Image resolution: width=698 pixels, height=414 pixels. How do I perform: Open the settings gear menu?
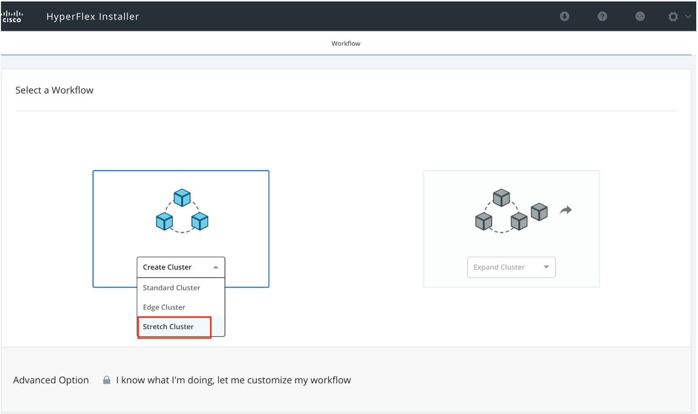tap(673, 17)
